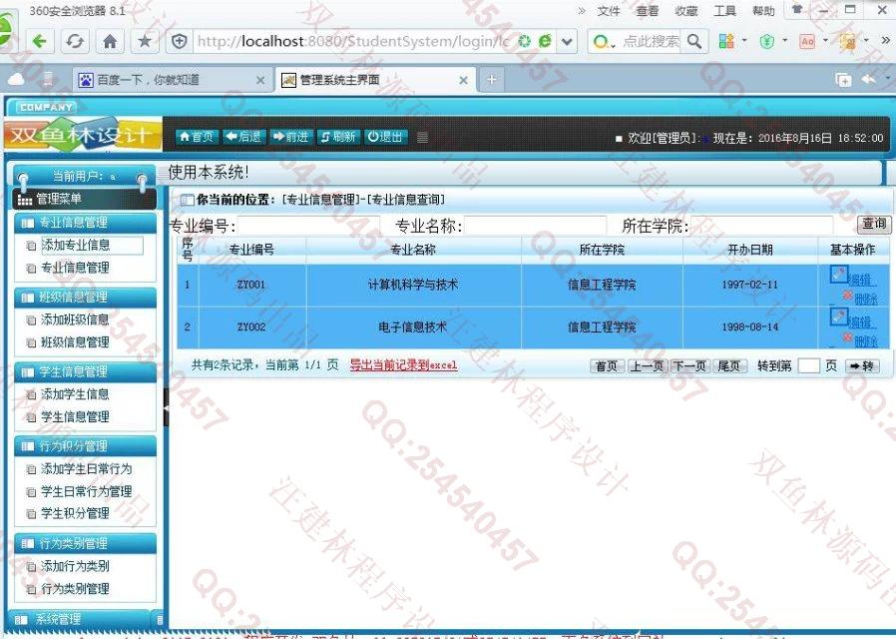Click the 专业编号 search input field
The height and width of the screenshot is (639, 896).
point(308,226)
